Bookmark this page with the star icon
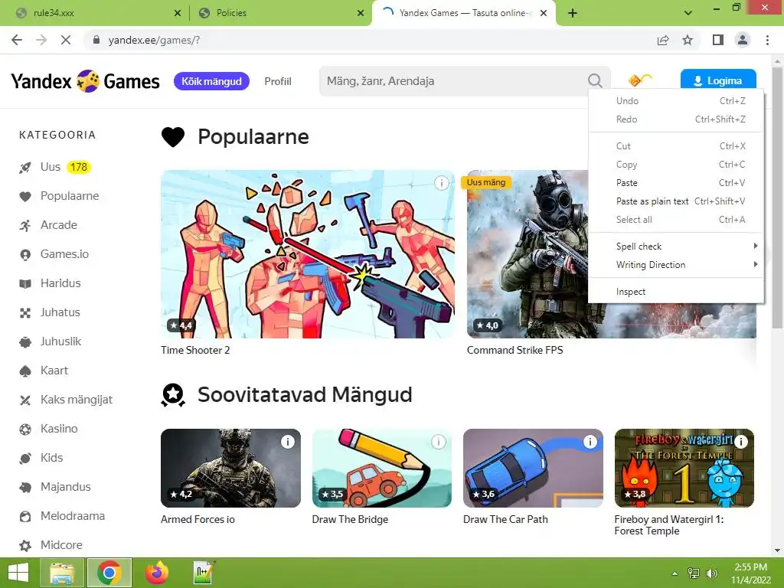 (x=688, y=40)
